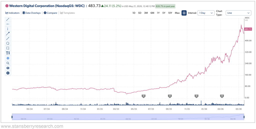Expand the Chart Type Line dropdown
The width and height of the screenshot is (256, 129).
(238, 13)
